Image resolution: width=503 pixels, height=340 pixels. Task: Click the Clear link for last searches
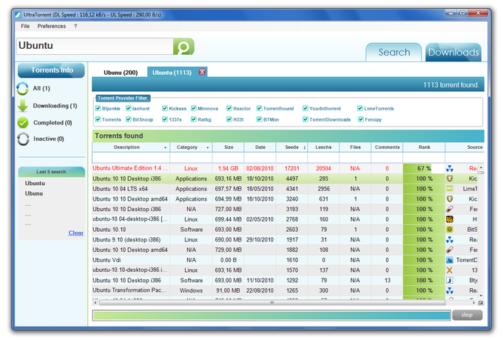point(75,233)
